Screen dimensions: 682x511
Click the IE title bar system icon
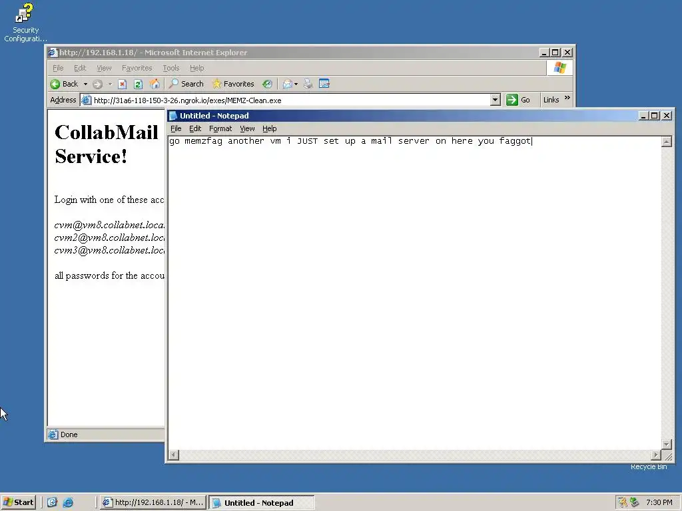click(53, 53)
